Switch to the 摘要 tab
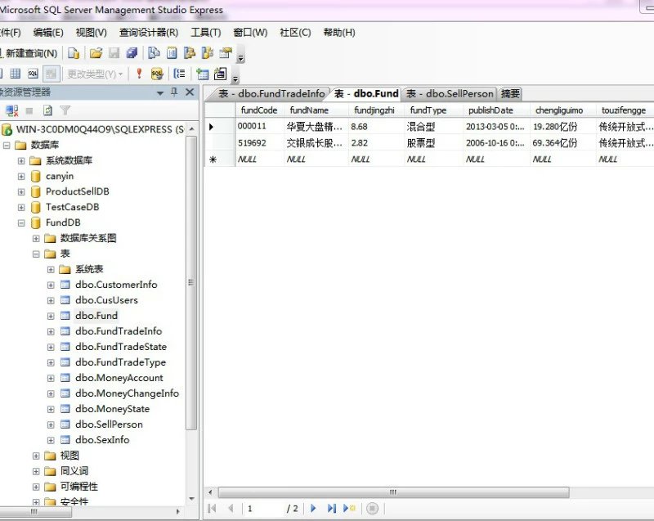 [x=510, y=93]
